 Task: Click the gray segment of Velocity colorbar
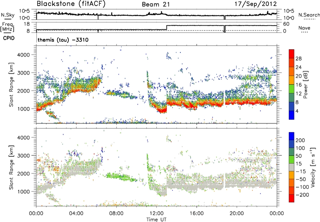coord(292,167)
